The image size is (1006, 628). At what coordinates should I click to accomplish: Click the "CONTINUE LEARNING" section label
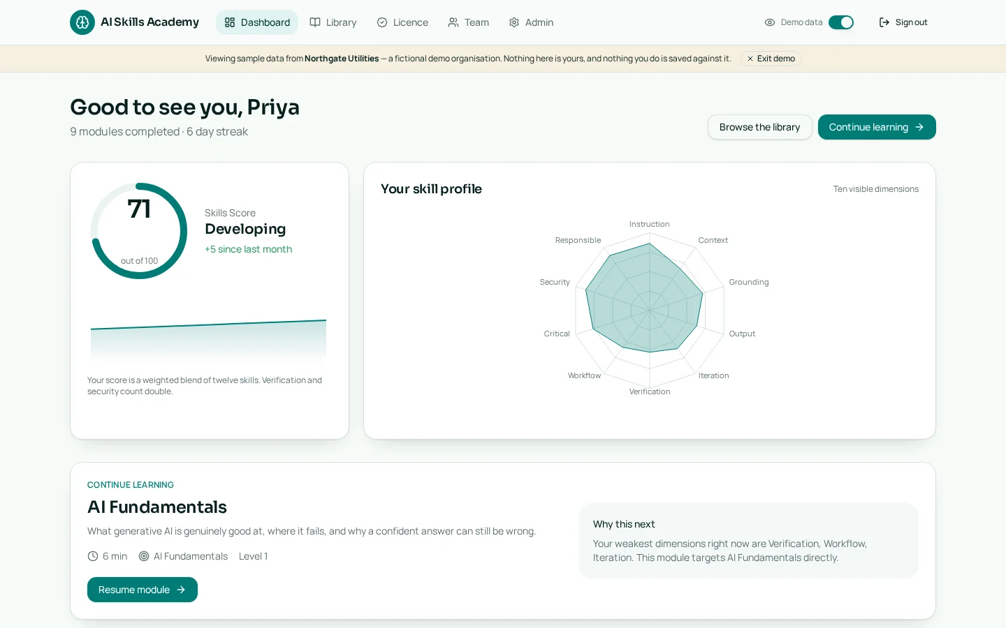(x=131, y=485)
